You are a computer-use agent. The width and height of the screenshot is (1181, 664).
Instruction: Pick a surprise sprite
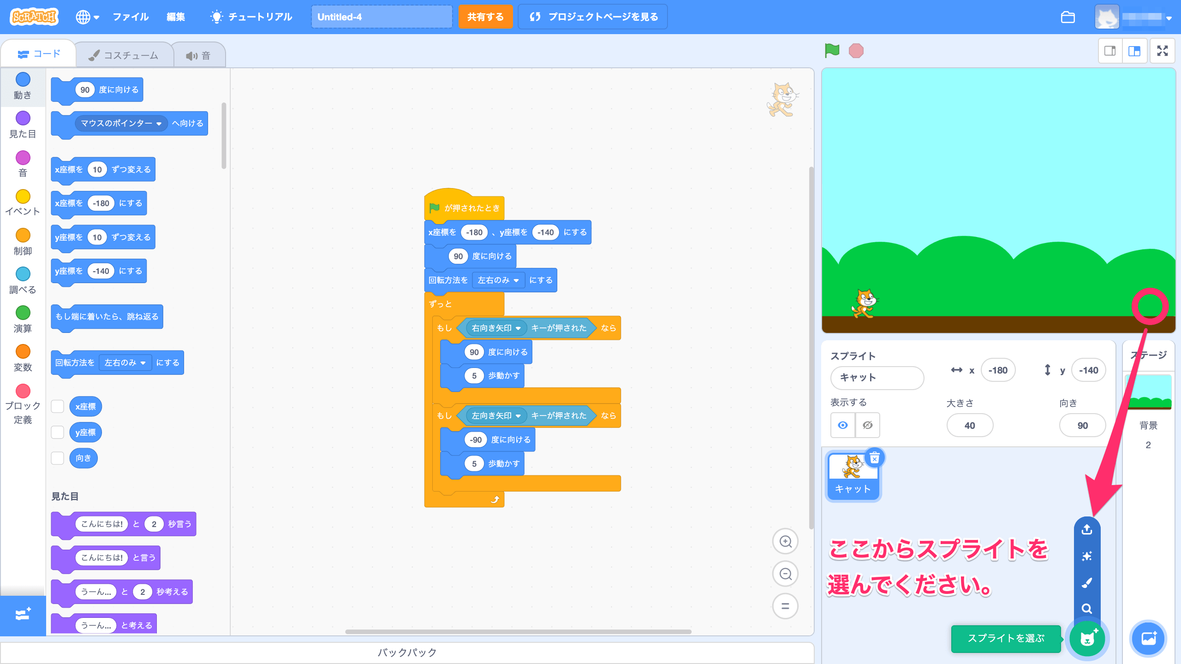coord(1087,556)
